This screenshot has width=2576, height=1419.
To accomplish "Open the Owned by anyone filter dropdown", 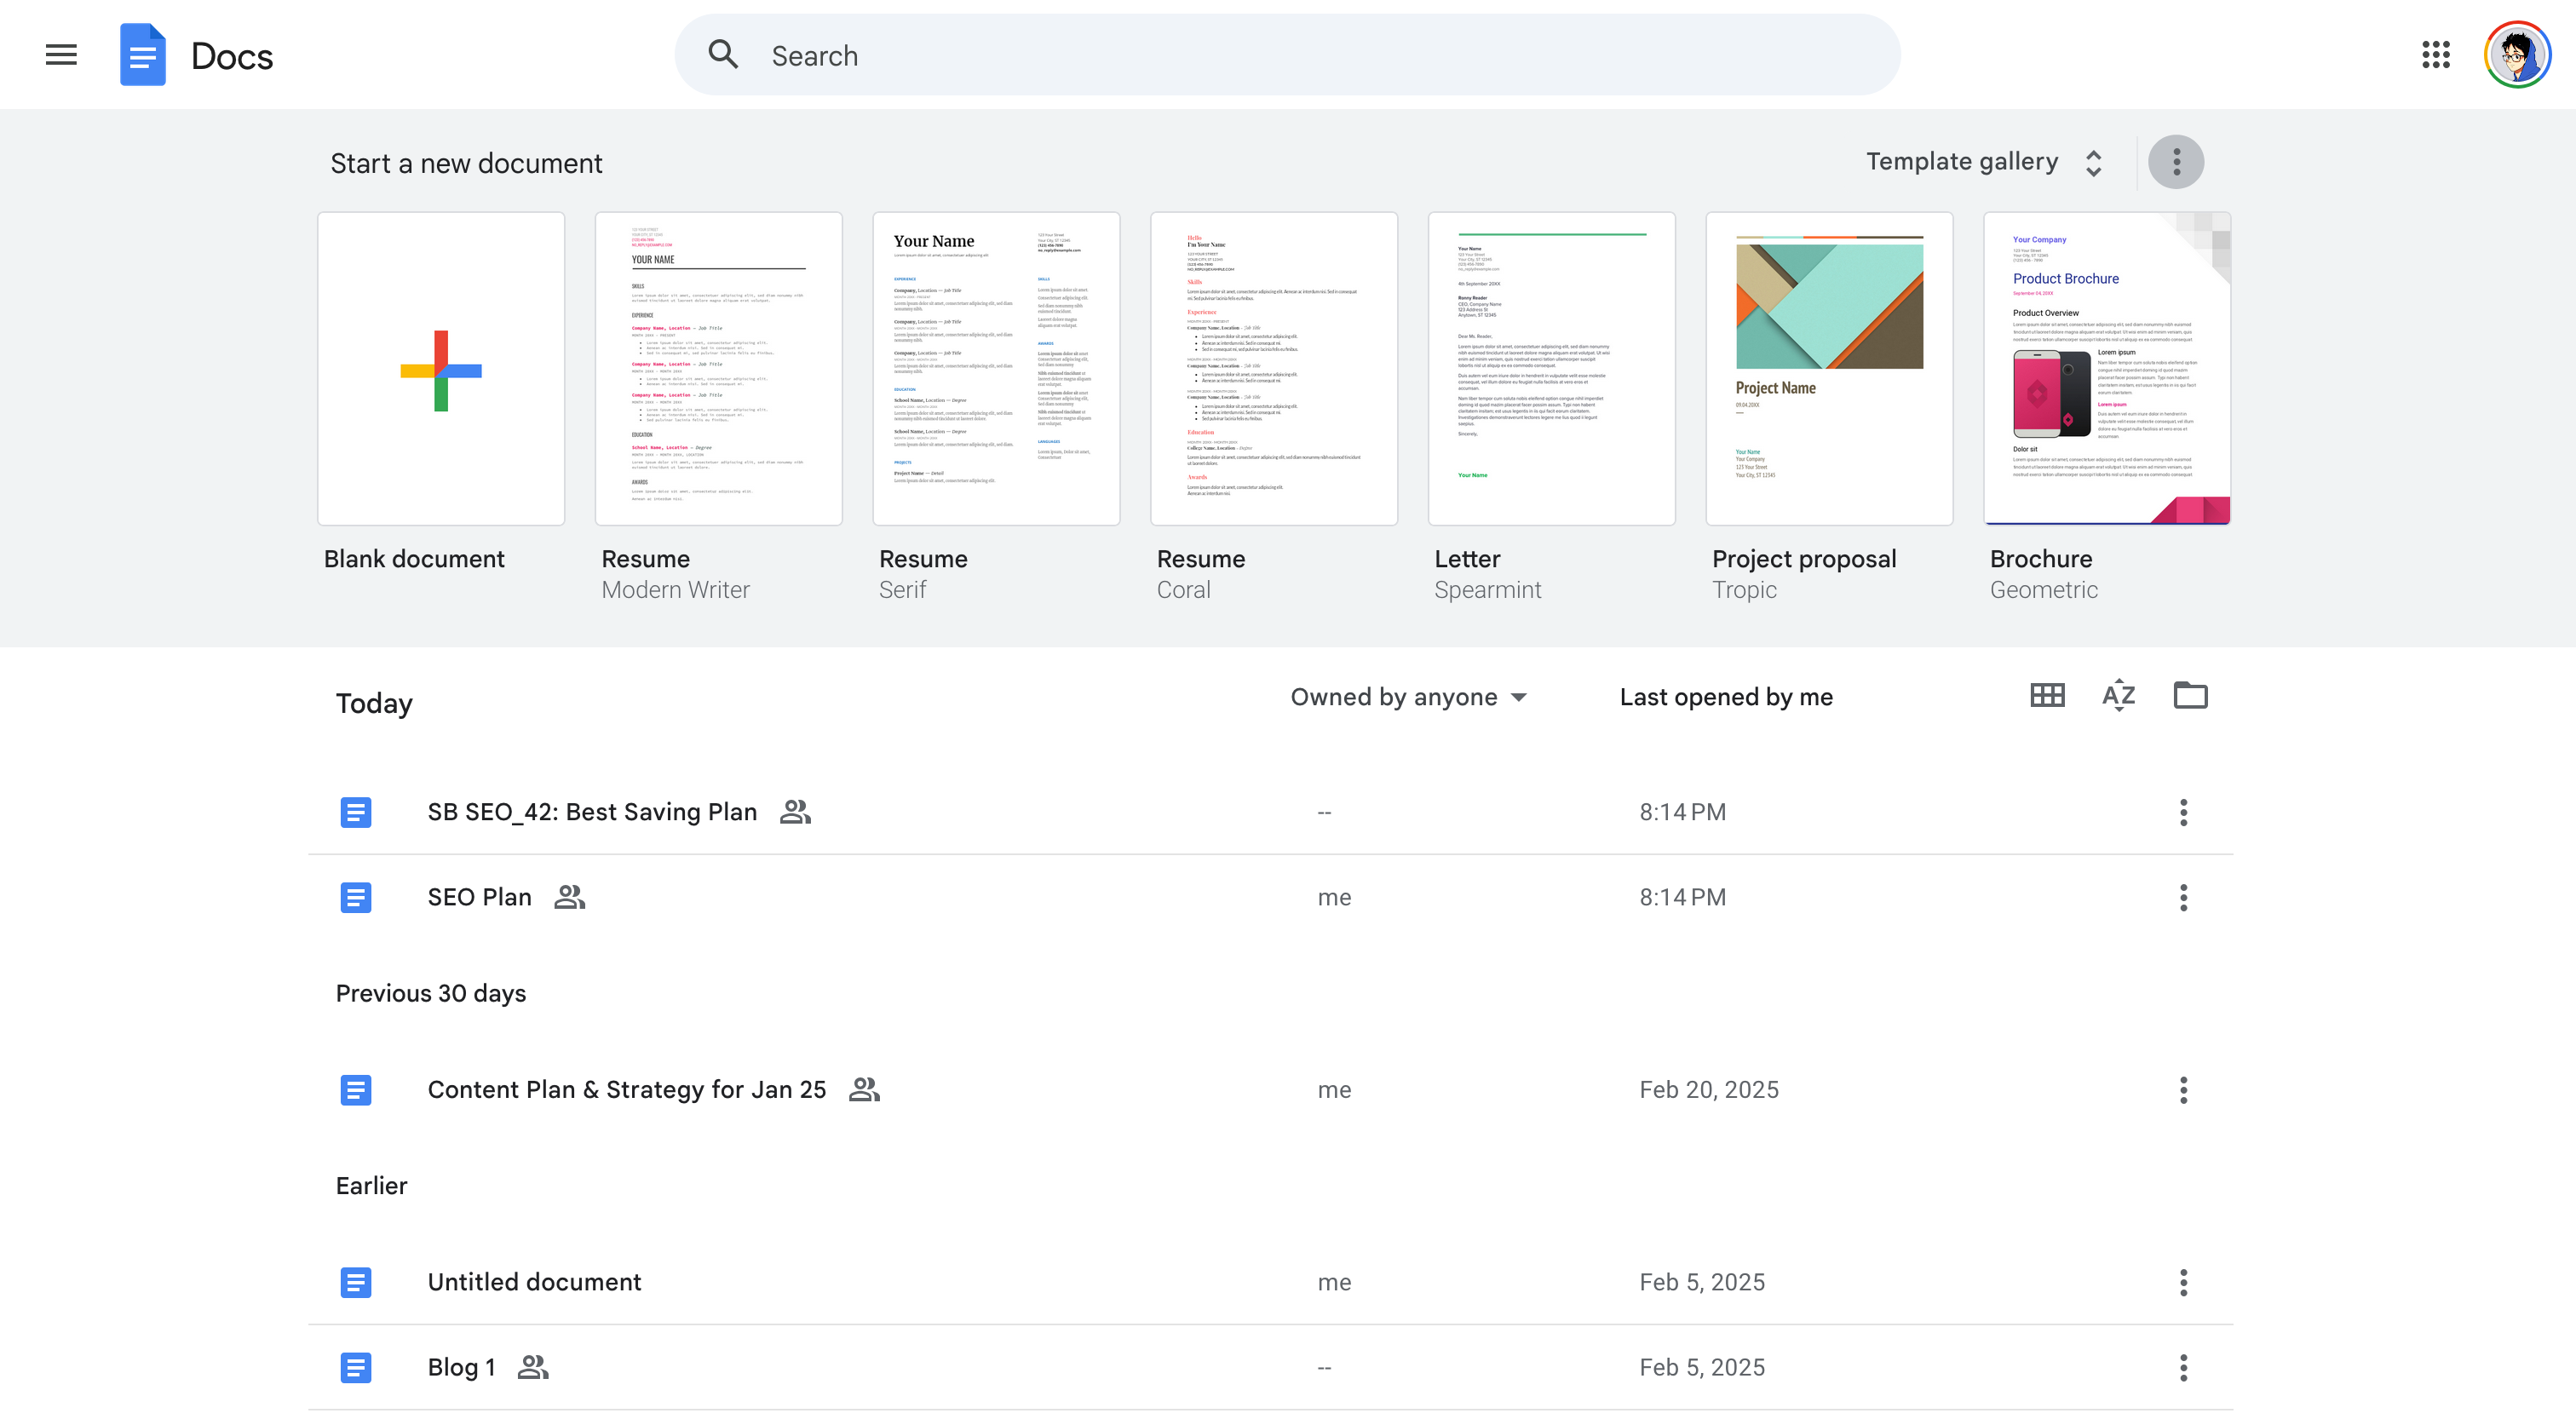I will point(1408,697).
